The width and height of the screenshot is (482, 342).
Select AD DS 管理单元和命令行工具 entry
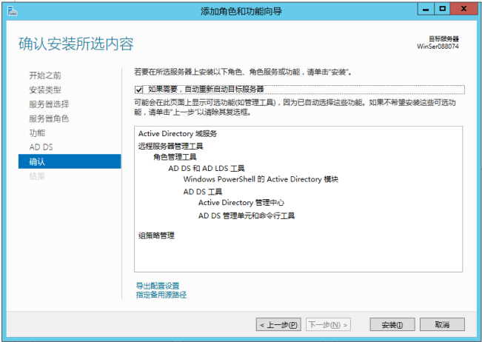[247, 215]
